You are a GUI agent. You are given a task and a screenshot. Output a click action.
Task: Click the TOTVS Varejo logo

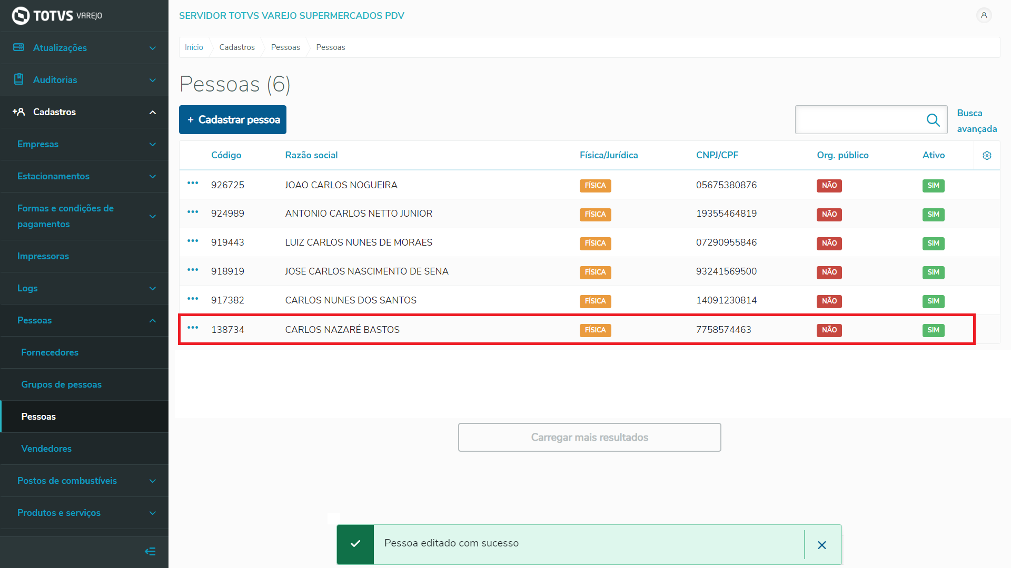coord(57,16)
